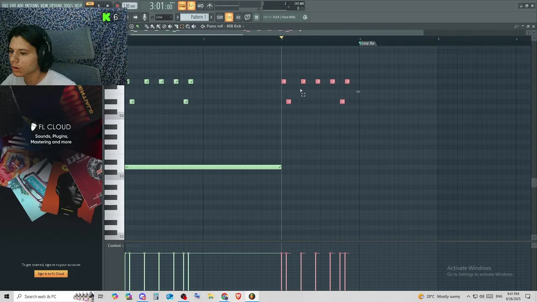Select the long green note near C3

(203, 167)
